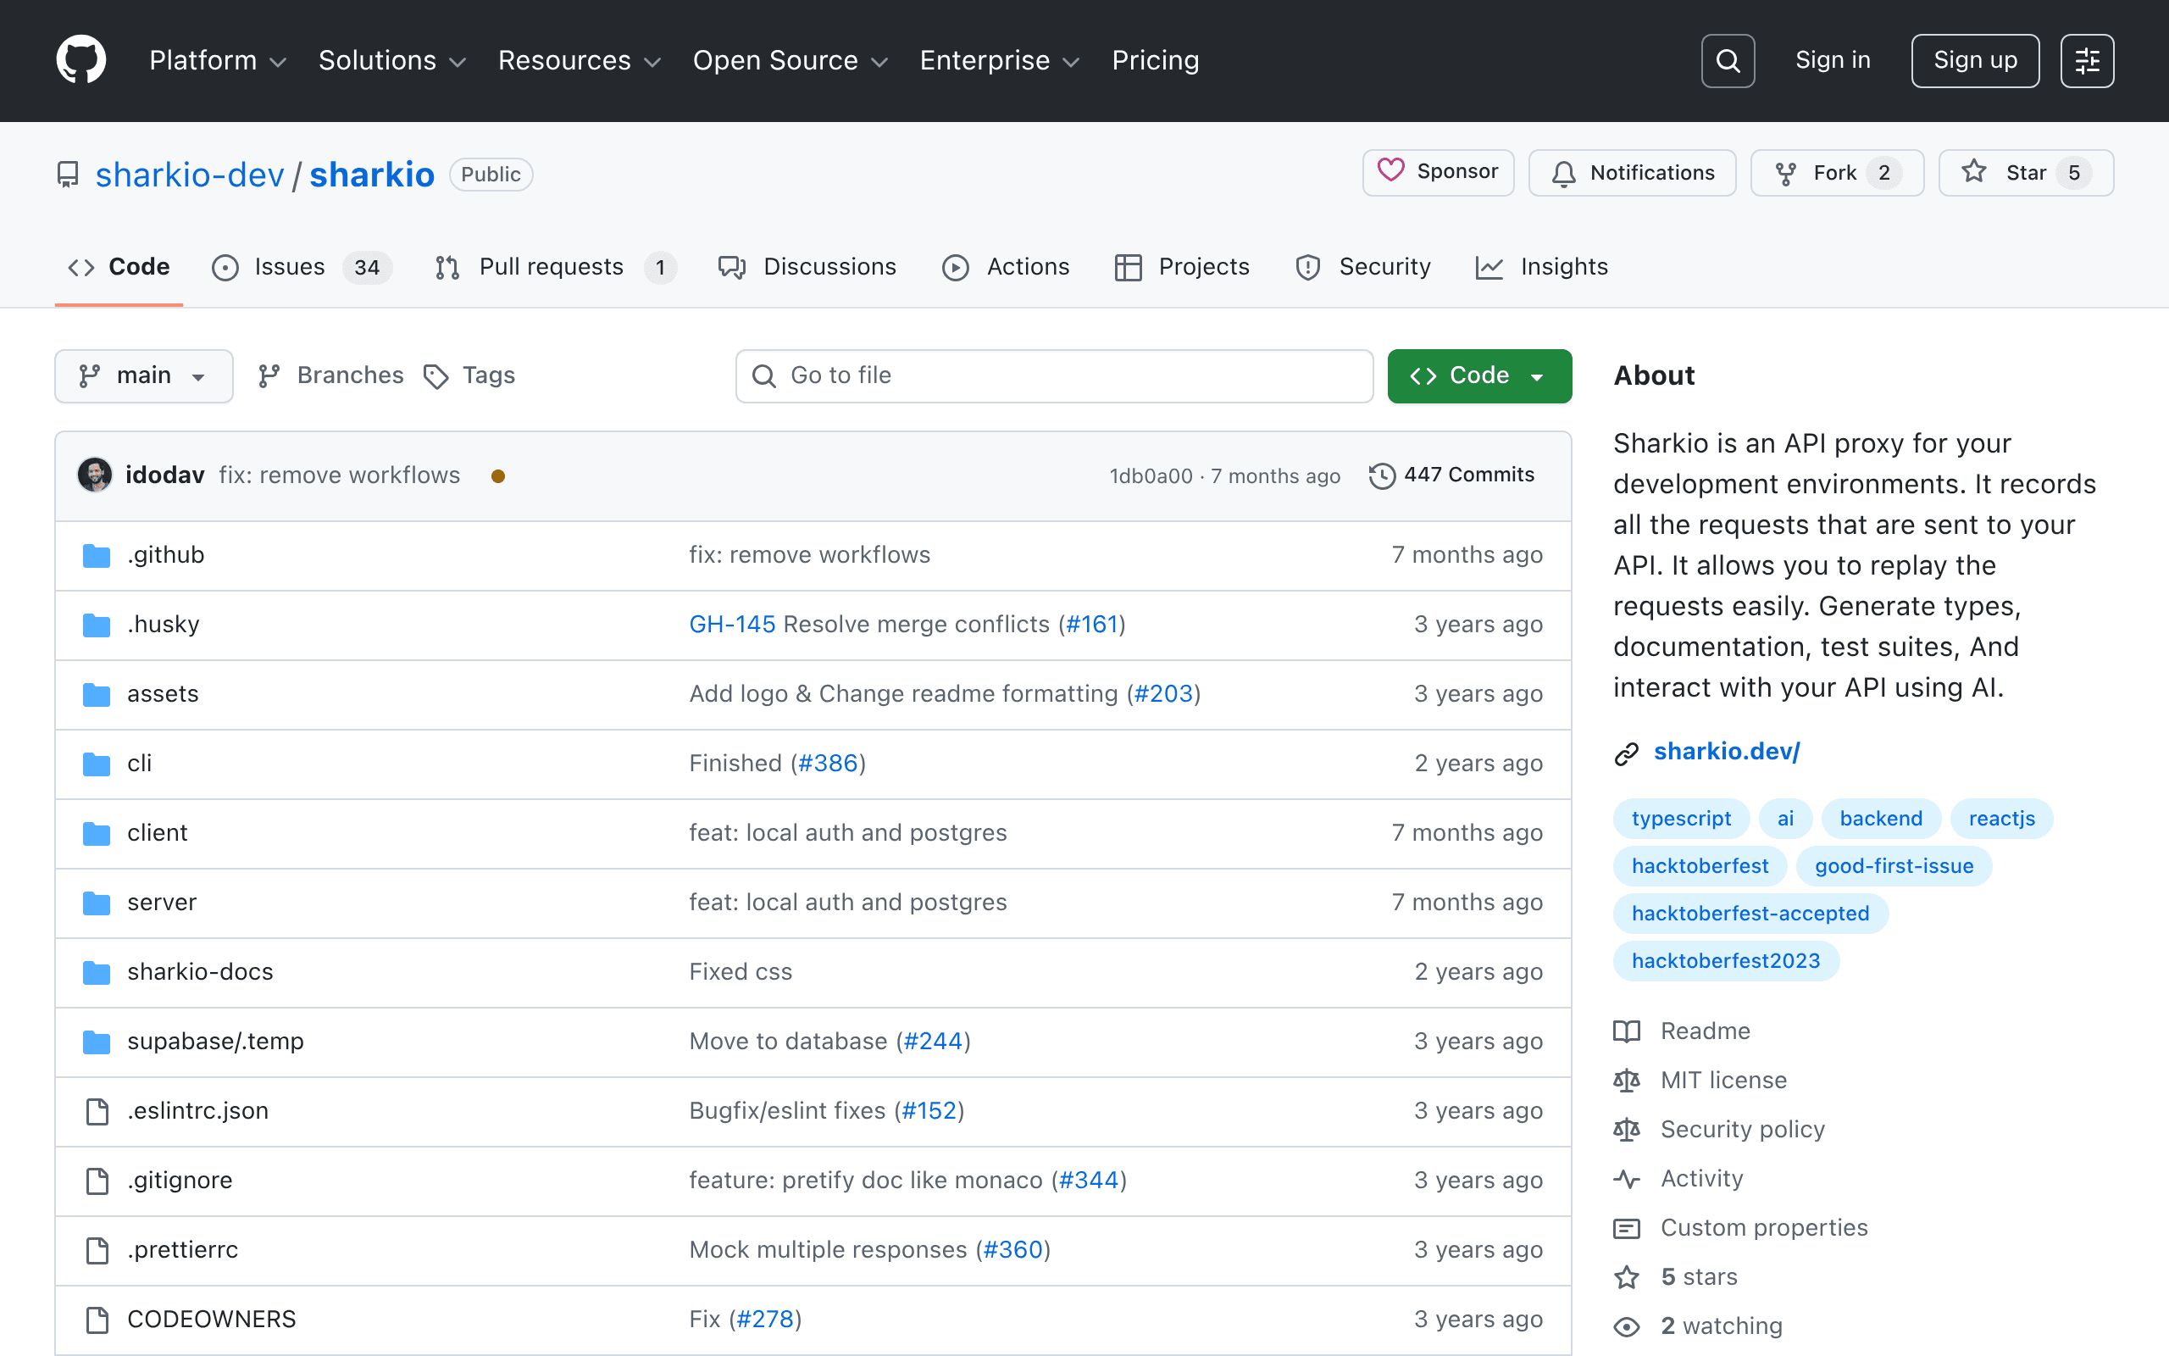
Task: Open the appearance settings sliders icon
Action: coord(2087,60)
